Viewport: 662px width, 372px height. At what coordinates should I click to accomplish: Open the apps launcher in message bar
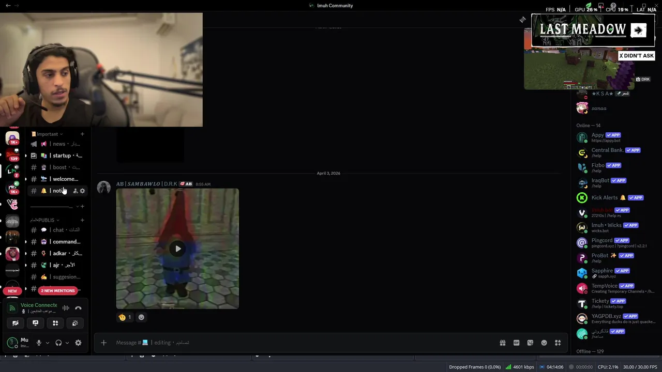[558, 343]
